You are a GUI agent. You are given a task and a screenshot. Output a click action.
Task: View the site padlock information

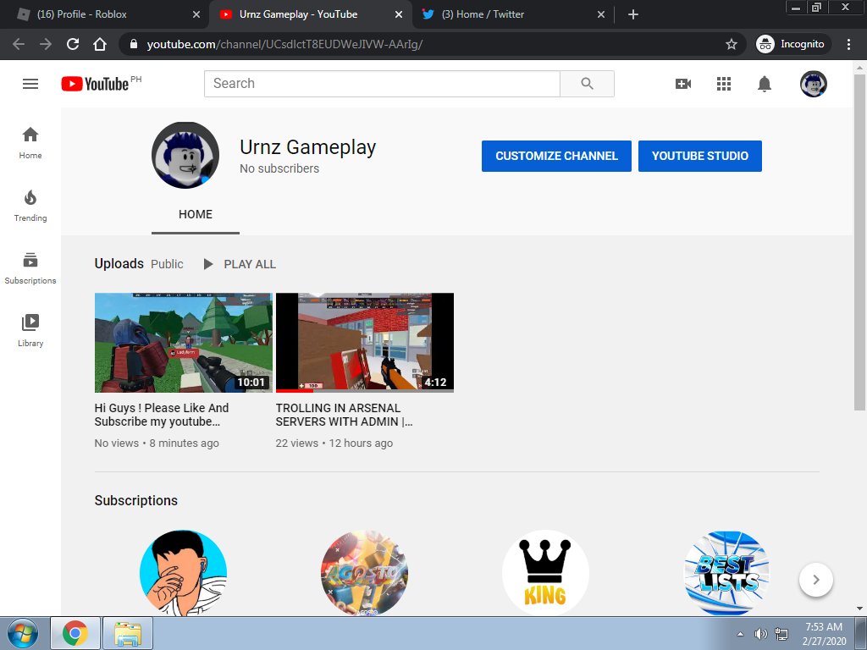click(133, 44)
